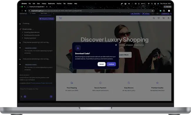The height and width of the screenshot is (115, 191).
Task: Click the attachment icon in chat input
Action: [x=21, y=97]
